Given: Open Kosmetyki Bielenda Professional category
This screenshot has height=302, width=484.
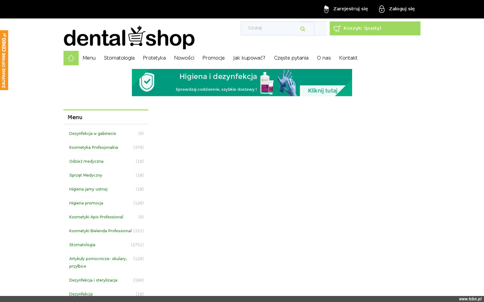Looking at the screenshot, I should tap(100, 231).
